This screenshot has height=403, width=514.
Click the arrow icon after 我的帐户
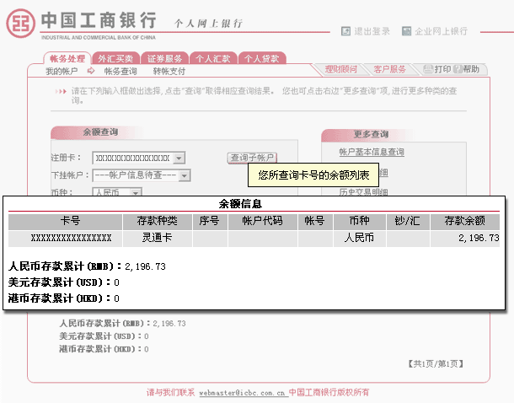click(x=91, y=71)
